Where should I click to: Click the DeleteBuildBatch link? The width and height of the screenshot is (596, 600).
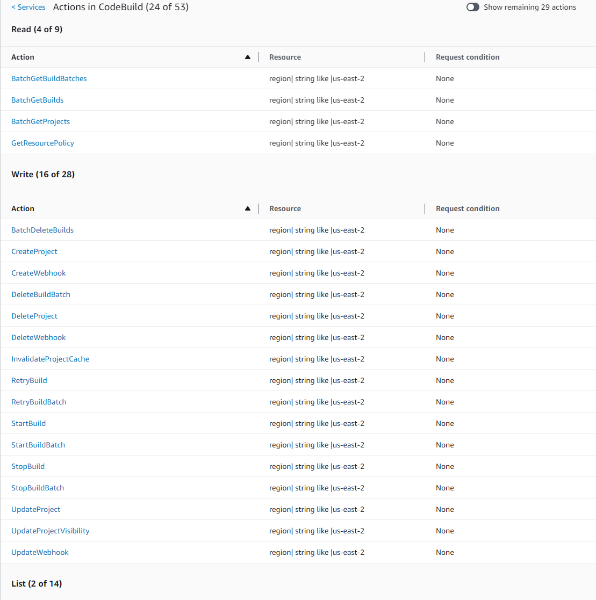pos(40,294)
